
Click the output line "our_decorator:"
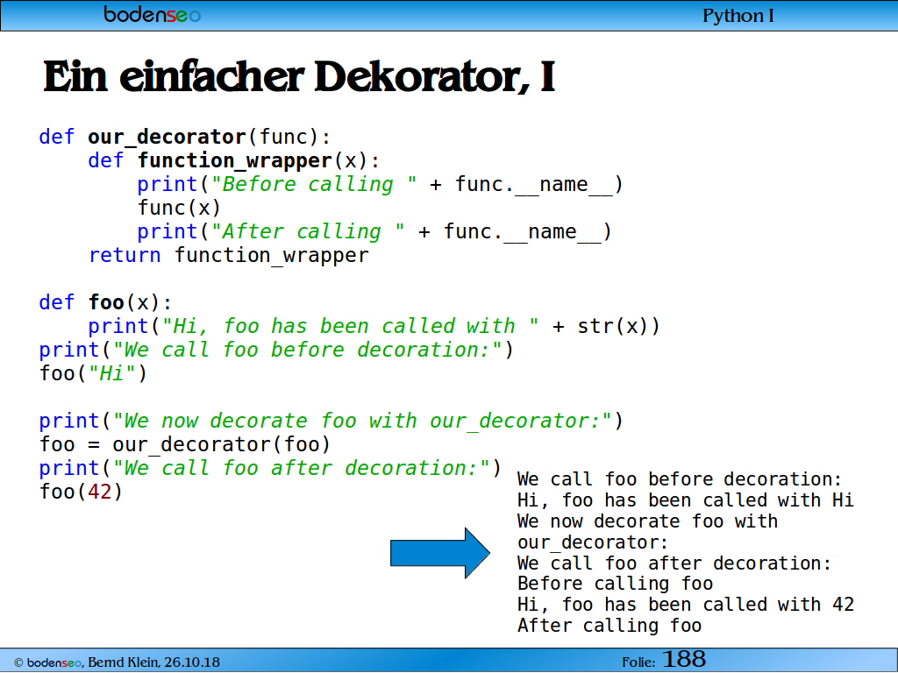[593, 542]
